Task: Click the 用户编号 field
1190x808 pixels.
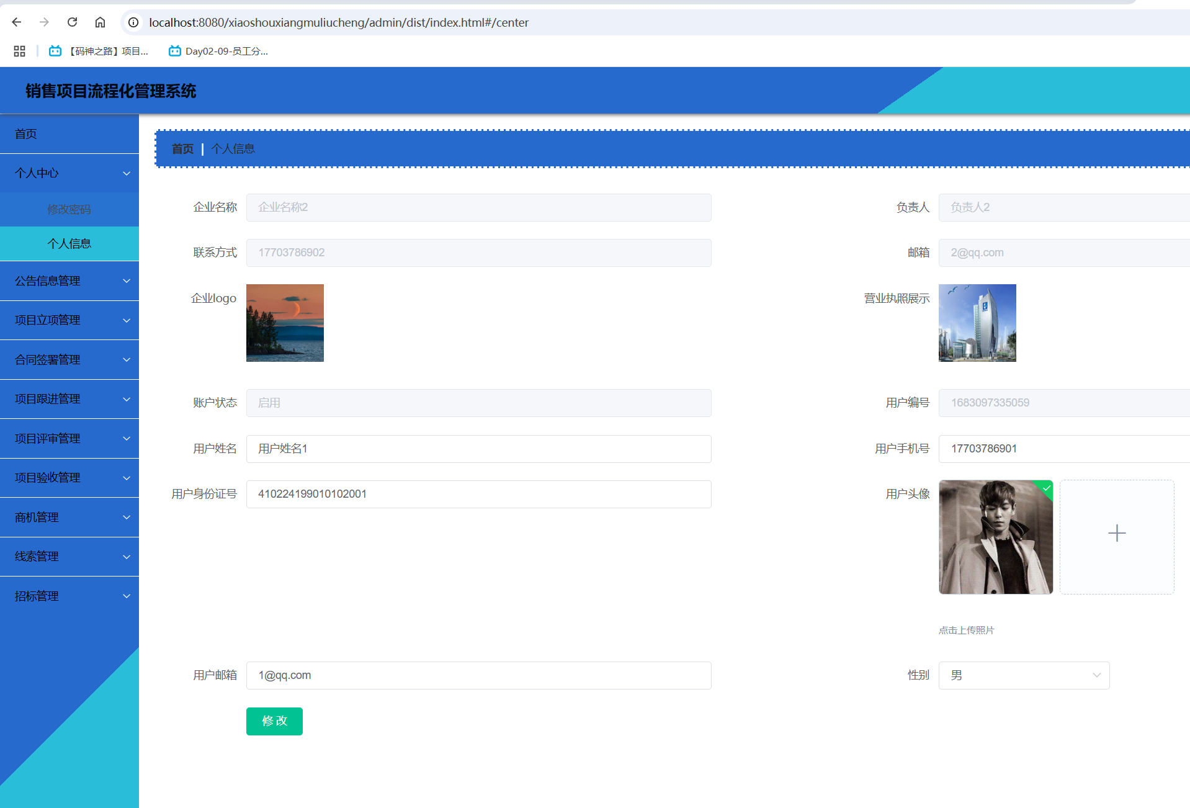Action: (1064, 403)
